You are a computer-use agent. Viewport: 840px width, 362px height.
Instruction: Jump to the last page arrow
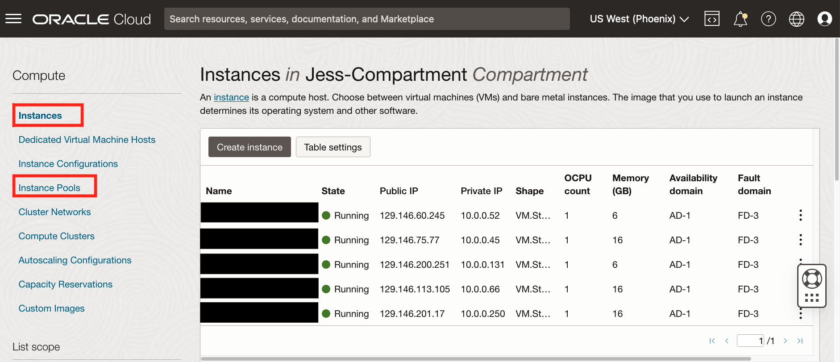(800, 341)
